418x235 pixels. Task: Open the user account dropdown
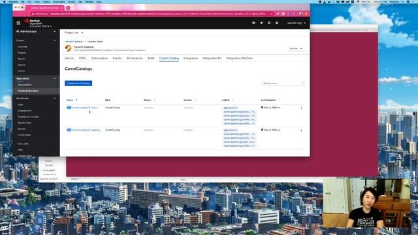[x=296, y=23]
